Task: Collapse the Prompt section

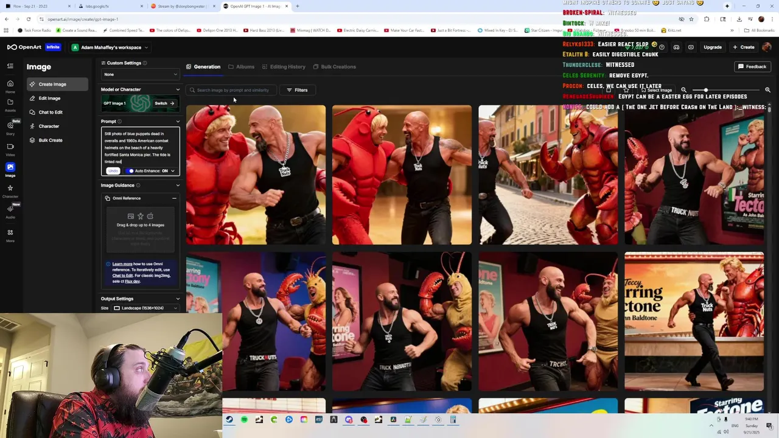Action: (178, 121)
